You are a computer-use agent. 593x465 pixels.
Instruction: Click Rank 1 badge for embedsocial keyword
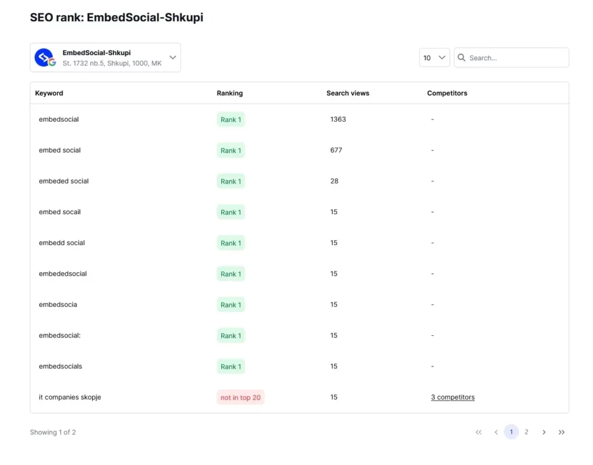(x=230, y=120)
